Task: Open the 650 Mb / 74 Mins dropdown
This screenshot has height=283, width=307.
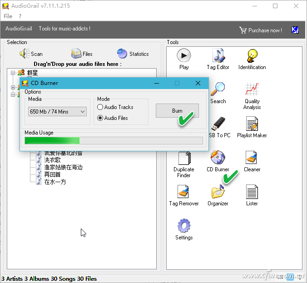Action: point(57,112)
